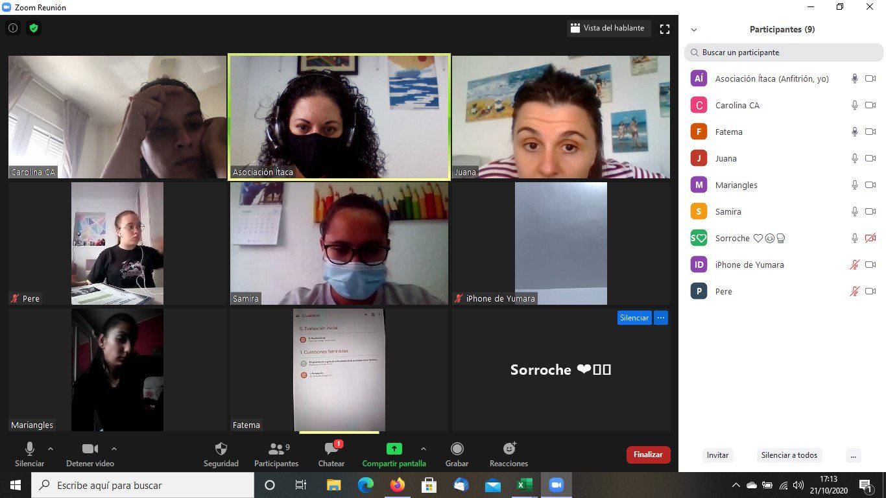Click the Invitar button

(x=718, y=455)
